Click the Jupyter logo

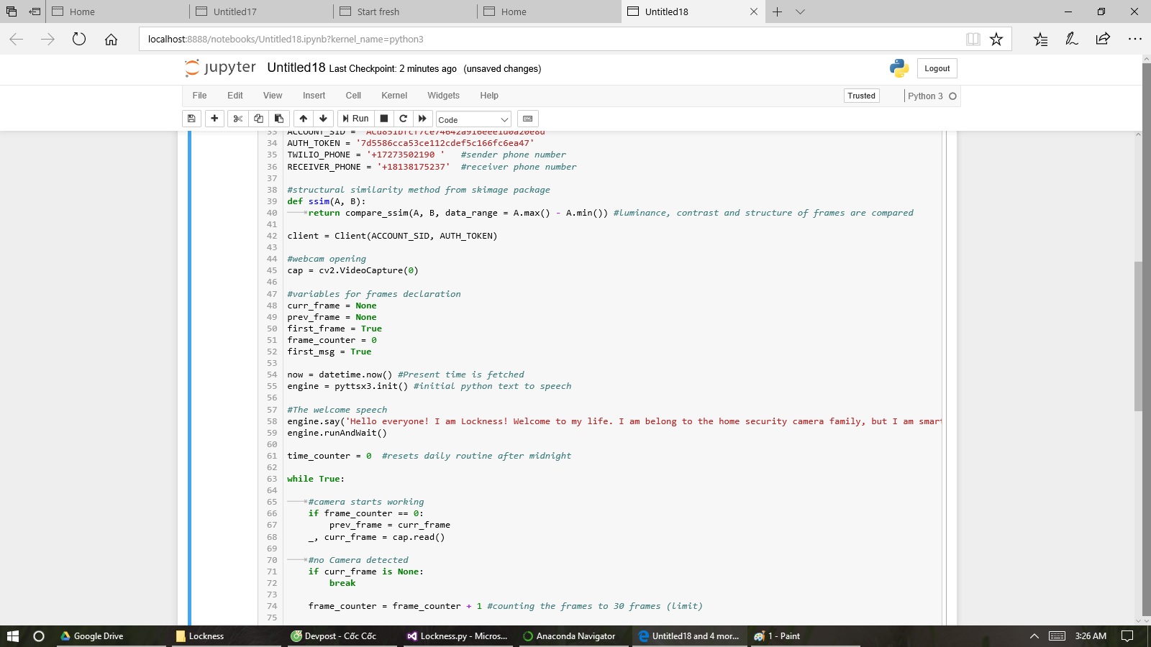pyautogui.click(x=220, y=68)
